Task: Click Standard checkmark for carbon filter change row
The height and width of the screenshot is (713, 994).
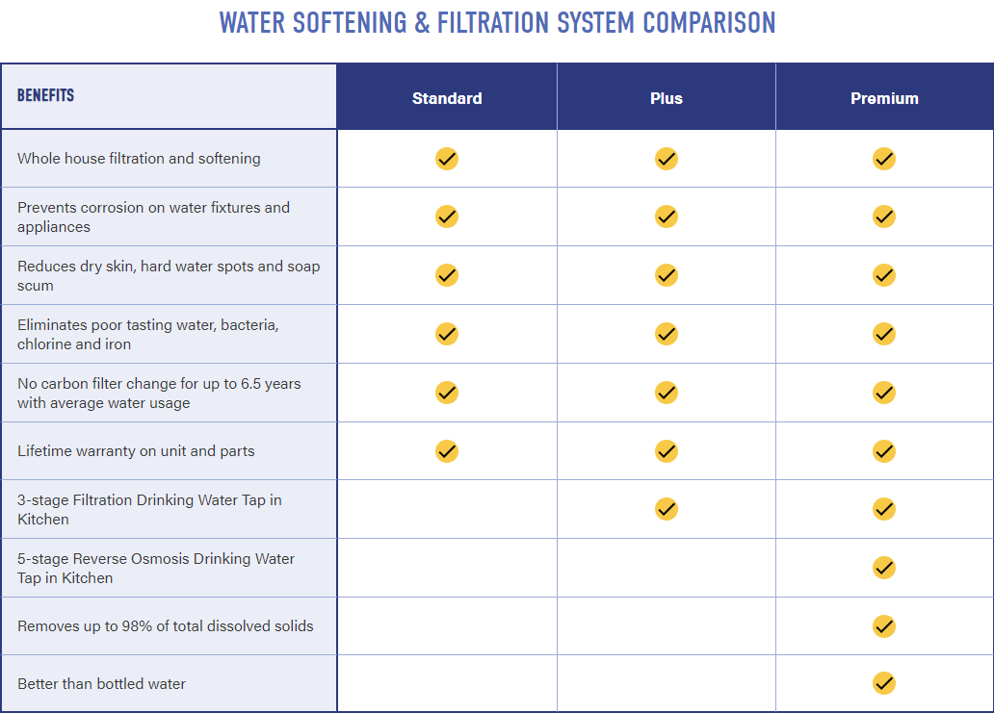Action: click(x=447, y=393)
